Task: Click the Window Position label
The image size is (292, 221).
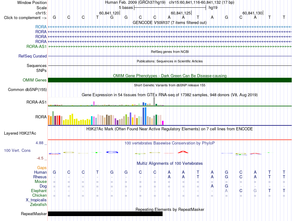Action: point(32,2)
